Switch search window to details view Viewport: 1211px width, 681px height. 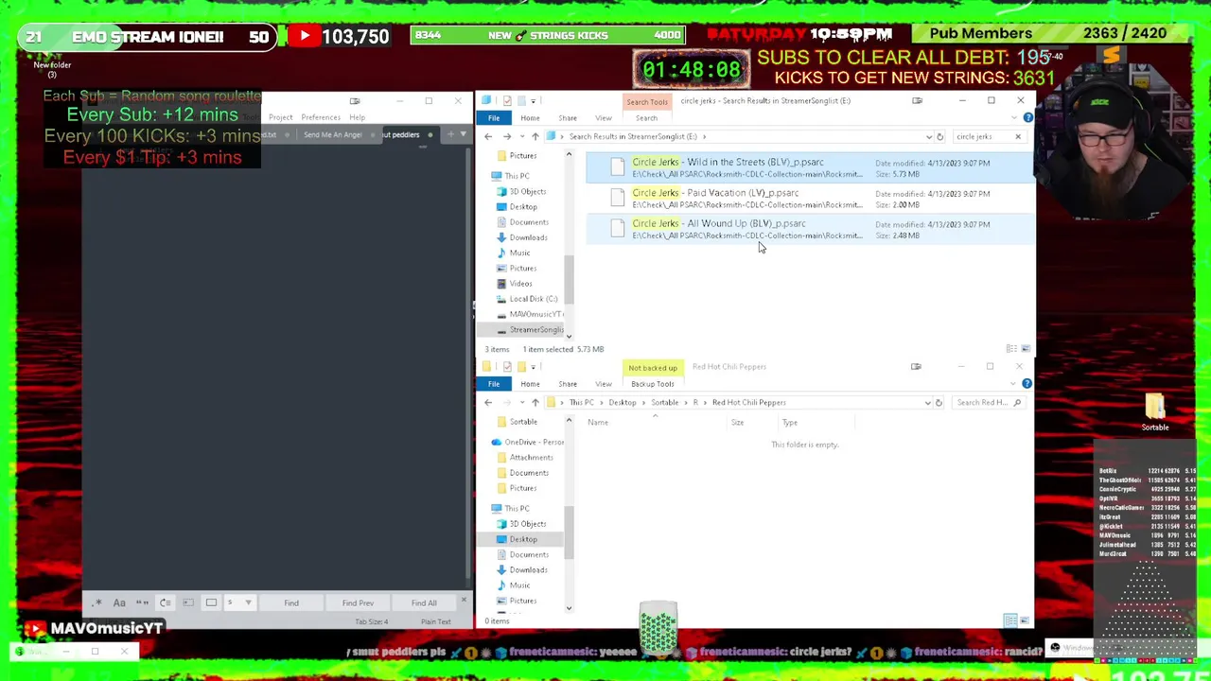pyautogui.click(x=1011, y=349)
